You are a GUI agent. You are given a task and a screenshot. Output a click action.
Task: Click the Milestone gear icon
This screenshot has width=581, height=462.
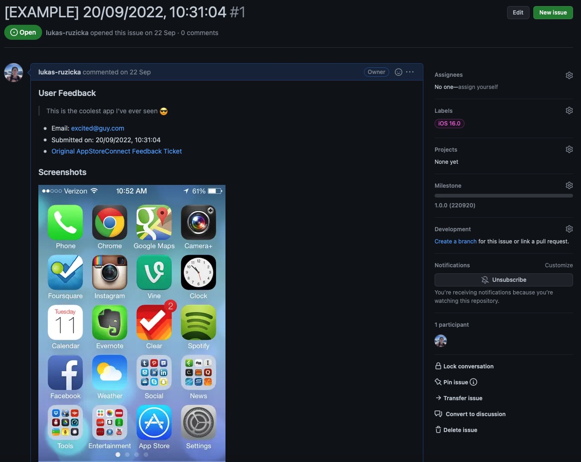569,185
